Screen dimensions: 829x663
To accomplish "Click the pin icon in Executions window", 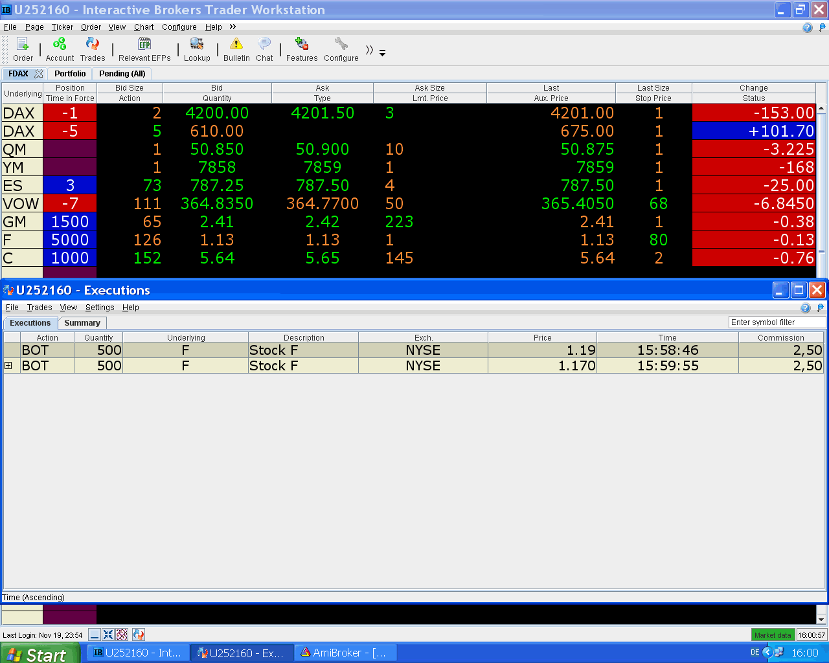I will coord(820,308).
